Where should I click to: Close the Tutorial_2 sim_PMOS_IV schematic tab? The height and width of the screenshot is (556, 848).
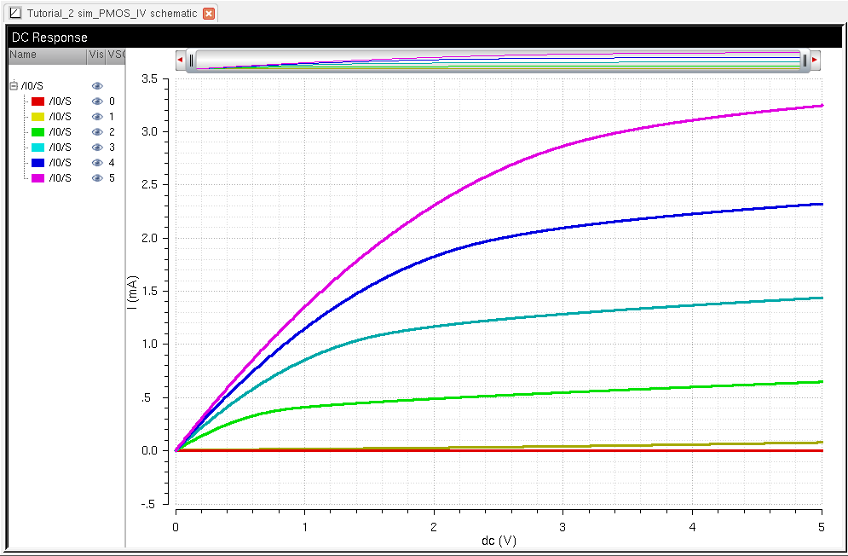(209, 14)
